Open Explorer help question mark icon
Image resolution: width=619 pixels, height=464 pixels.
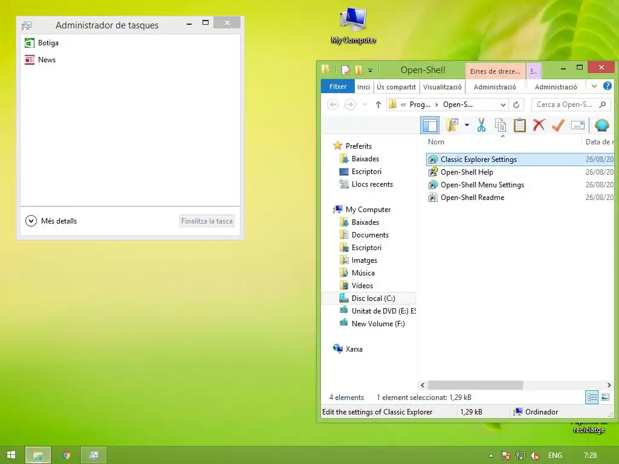[x=608, y=86]
